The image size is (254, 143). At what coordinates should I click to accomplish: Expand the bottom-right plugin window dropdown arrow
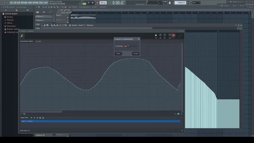[182, 131]
